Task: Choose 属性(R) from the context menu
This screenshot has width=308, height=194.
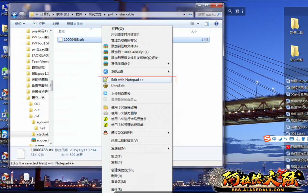Action: click(x=116, y=189)
